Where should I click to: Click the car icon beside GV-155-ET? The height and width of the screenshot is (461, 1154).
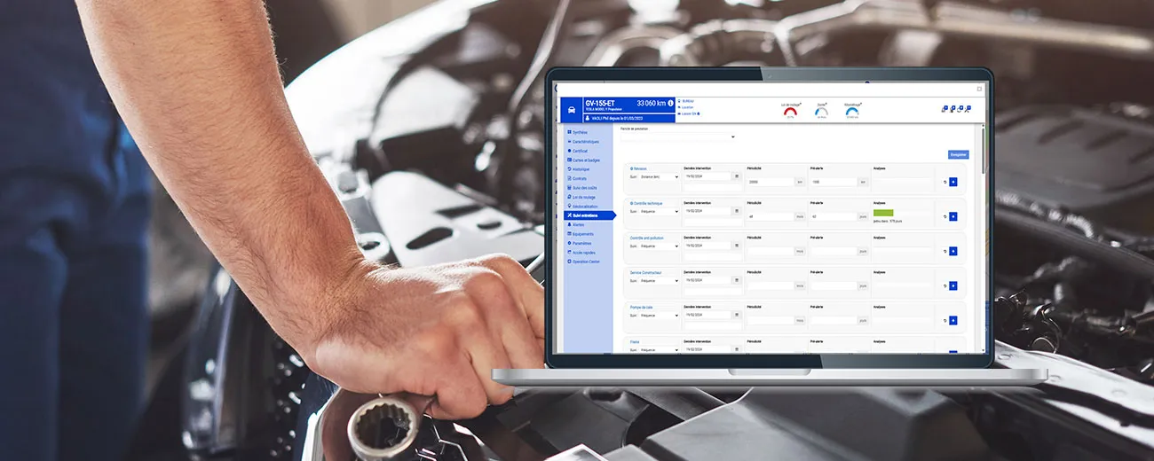(x=571, y=111)
